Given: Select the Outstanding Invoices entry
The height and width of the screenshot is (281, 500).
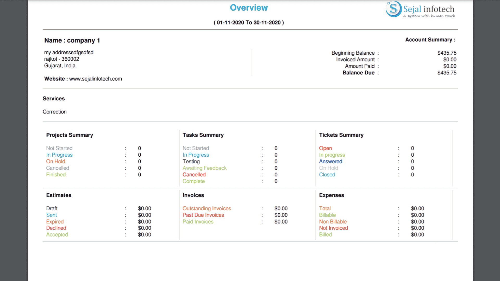Looking at the screenshot, I should coord(207,208).
